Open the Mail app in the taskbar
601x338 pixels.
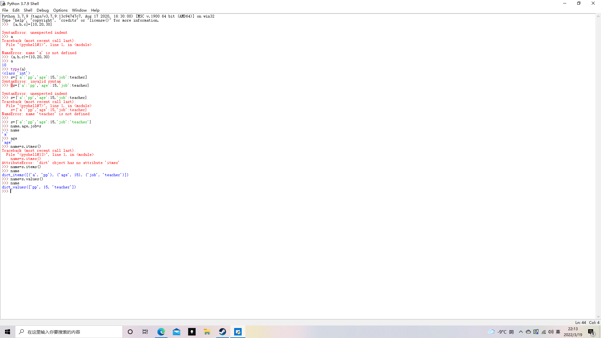(x=177, y=332)
